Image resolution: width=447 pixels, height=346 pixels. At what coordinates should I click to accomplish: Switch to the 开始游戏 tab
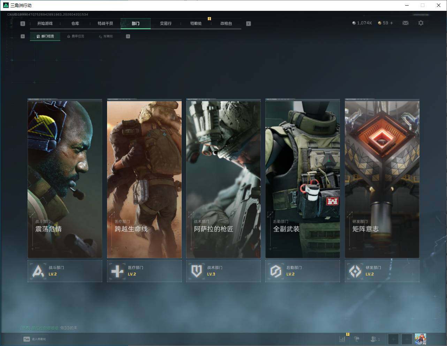tap(45, 23)
